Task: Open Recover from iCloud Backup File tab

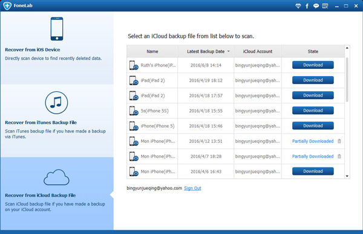Action: [x=57, y=193]
